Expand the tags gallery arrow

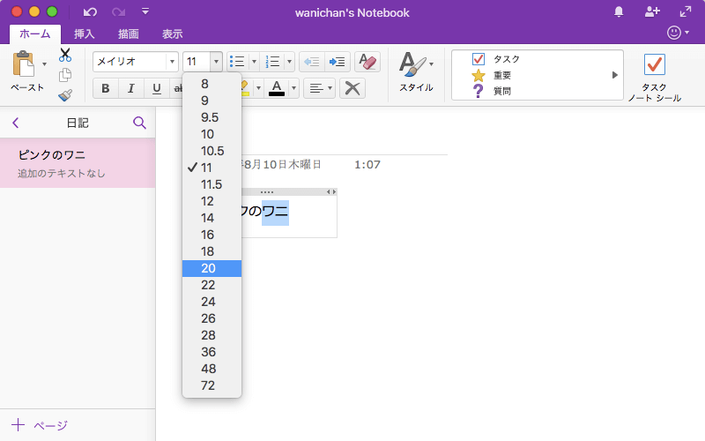[614, 75]
